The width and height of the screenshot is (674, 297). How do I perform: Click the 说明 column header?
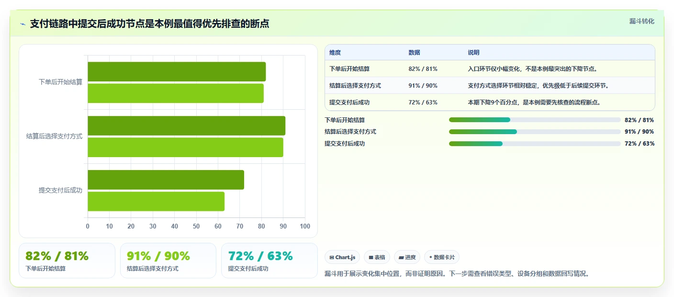(473, 53)
